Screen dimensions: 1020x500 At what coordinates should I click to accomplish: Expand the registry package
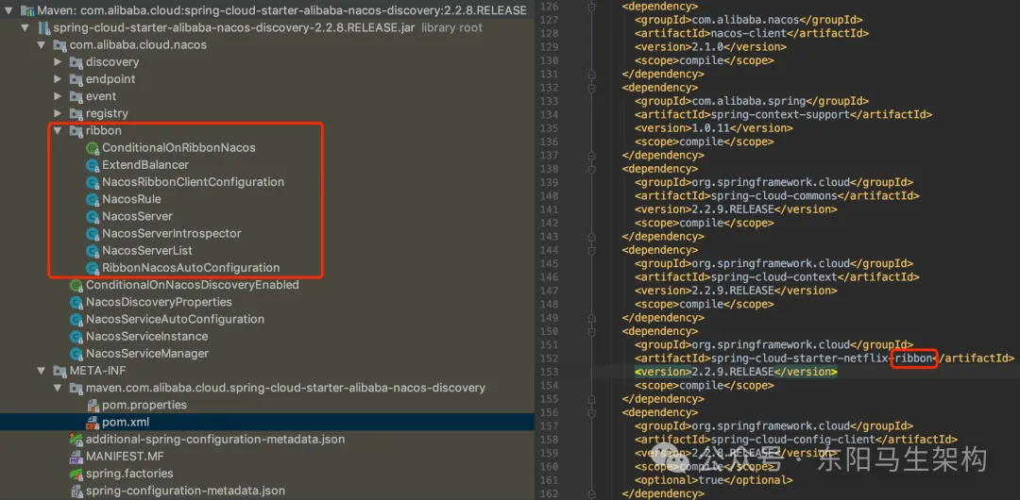tap(58, 113)
